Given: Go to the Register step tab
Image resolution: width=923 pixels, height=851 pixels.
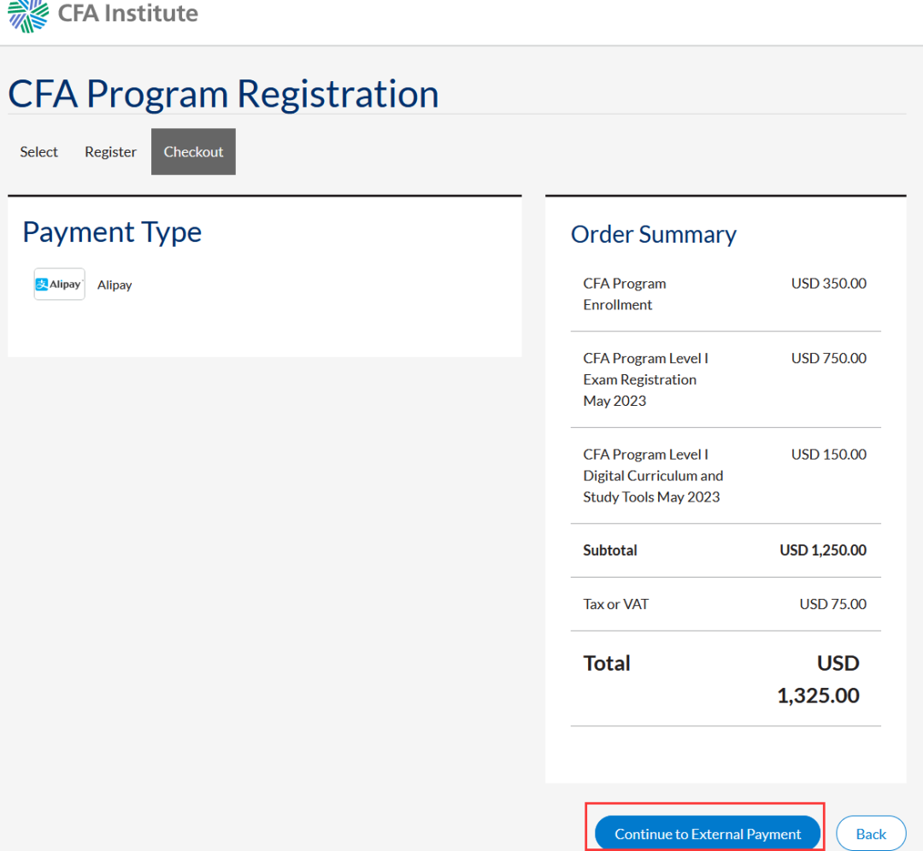Looking at the screenshot, I should click(x=110, y=152).
